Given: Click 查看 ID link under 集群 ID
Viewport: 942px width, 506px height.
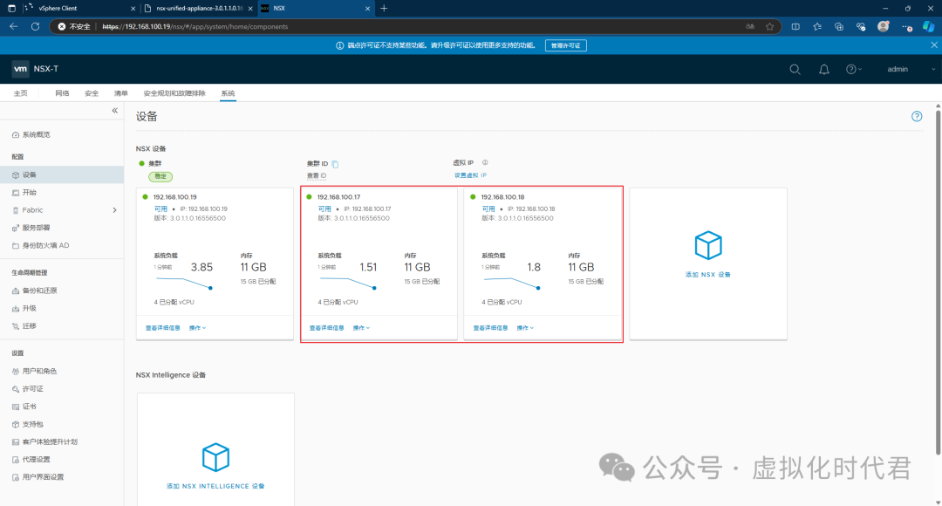Looking at the screenshot, I should [x=317, y=175].
